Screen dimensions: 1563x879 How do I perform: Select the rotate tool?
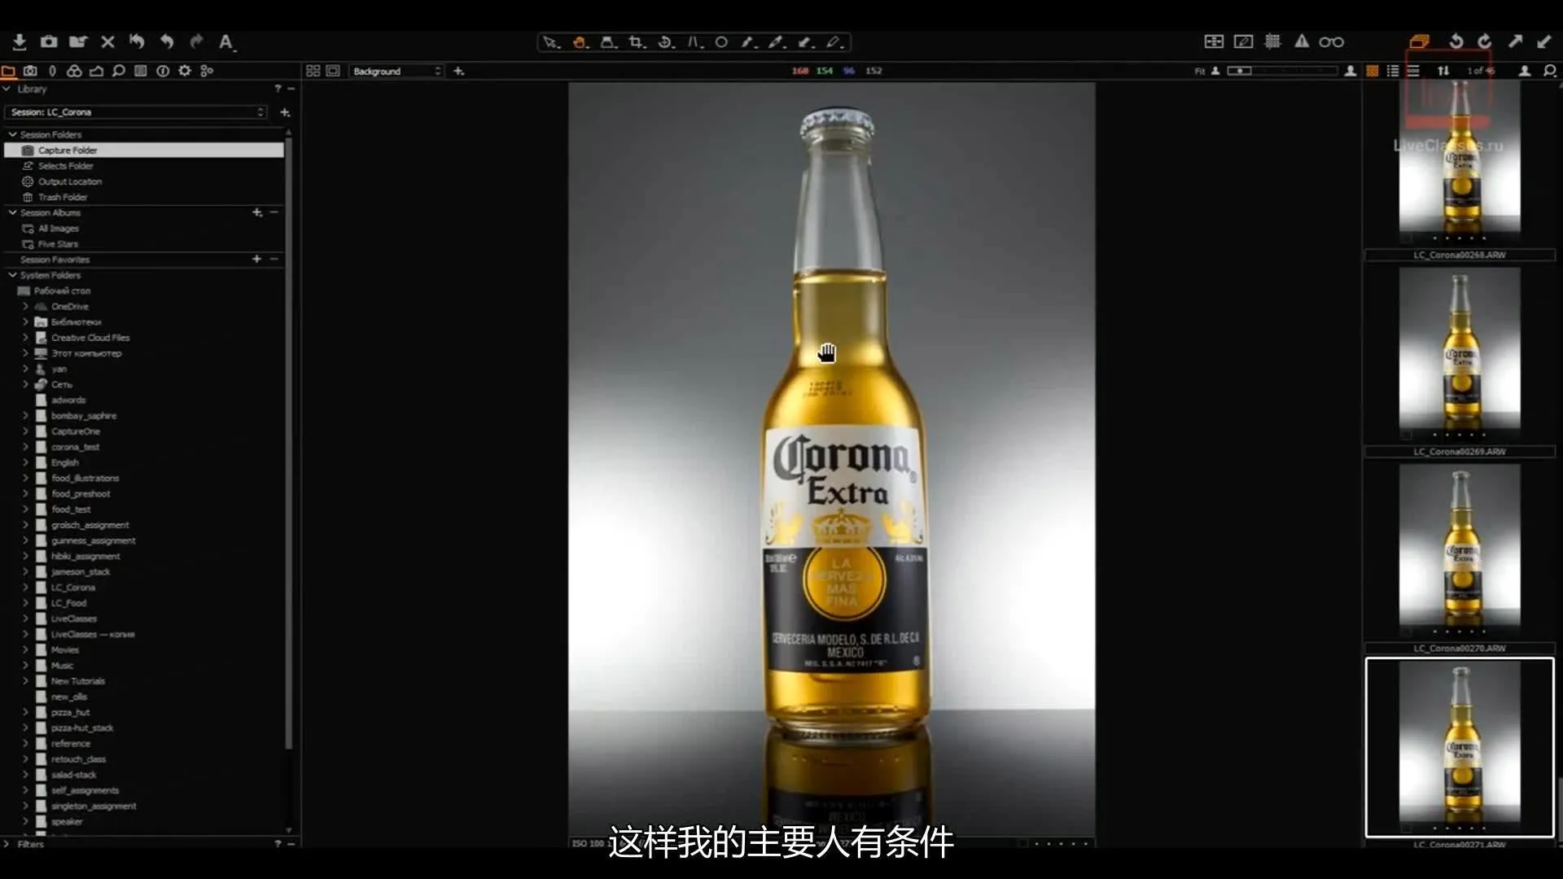[x=664, y=42]
